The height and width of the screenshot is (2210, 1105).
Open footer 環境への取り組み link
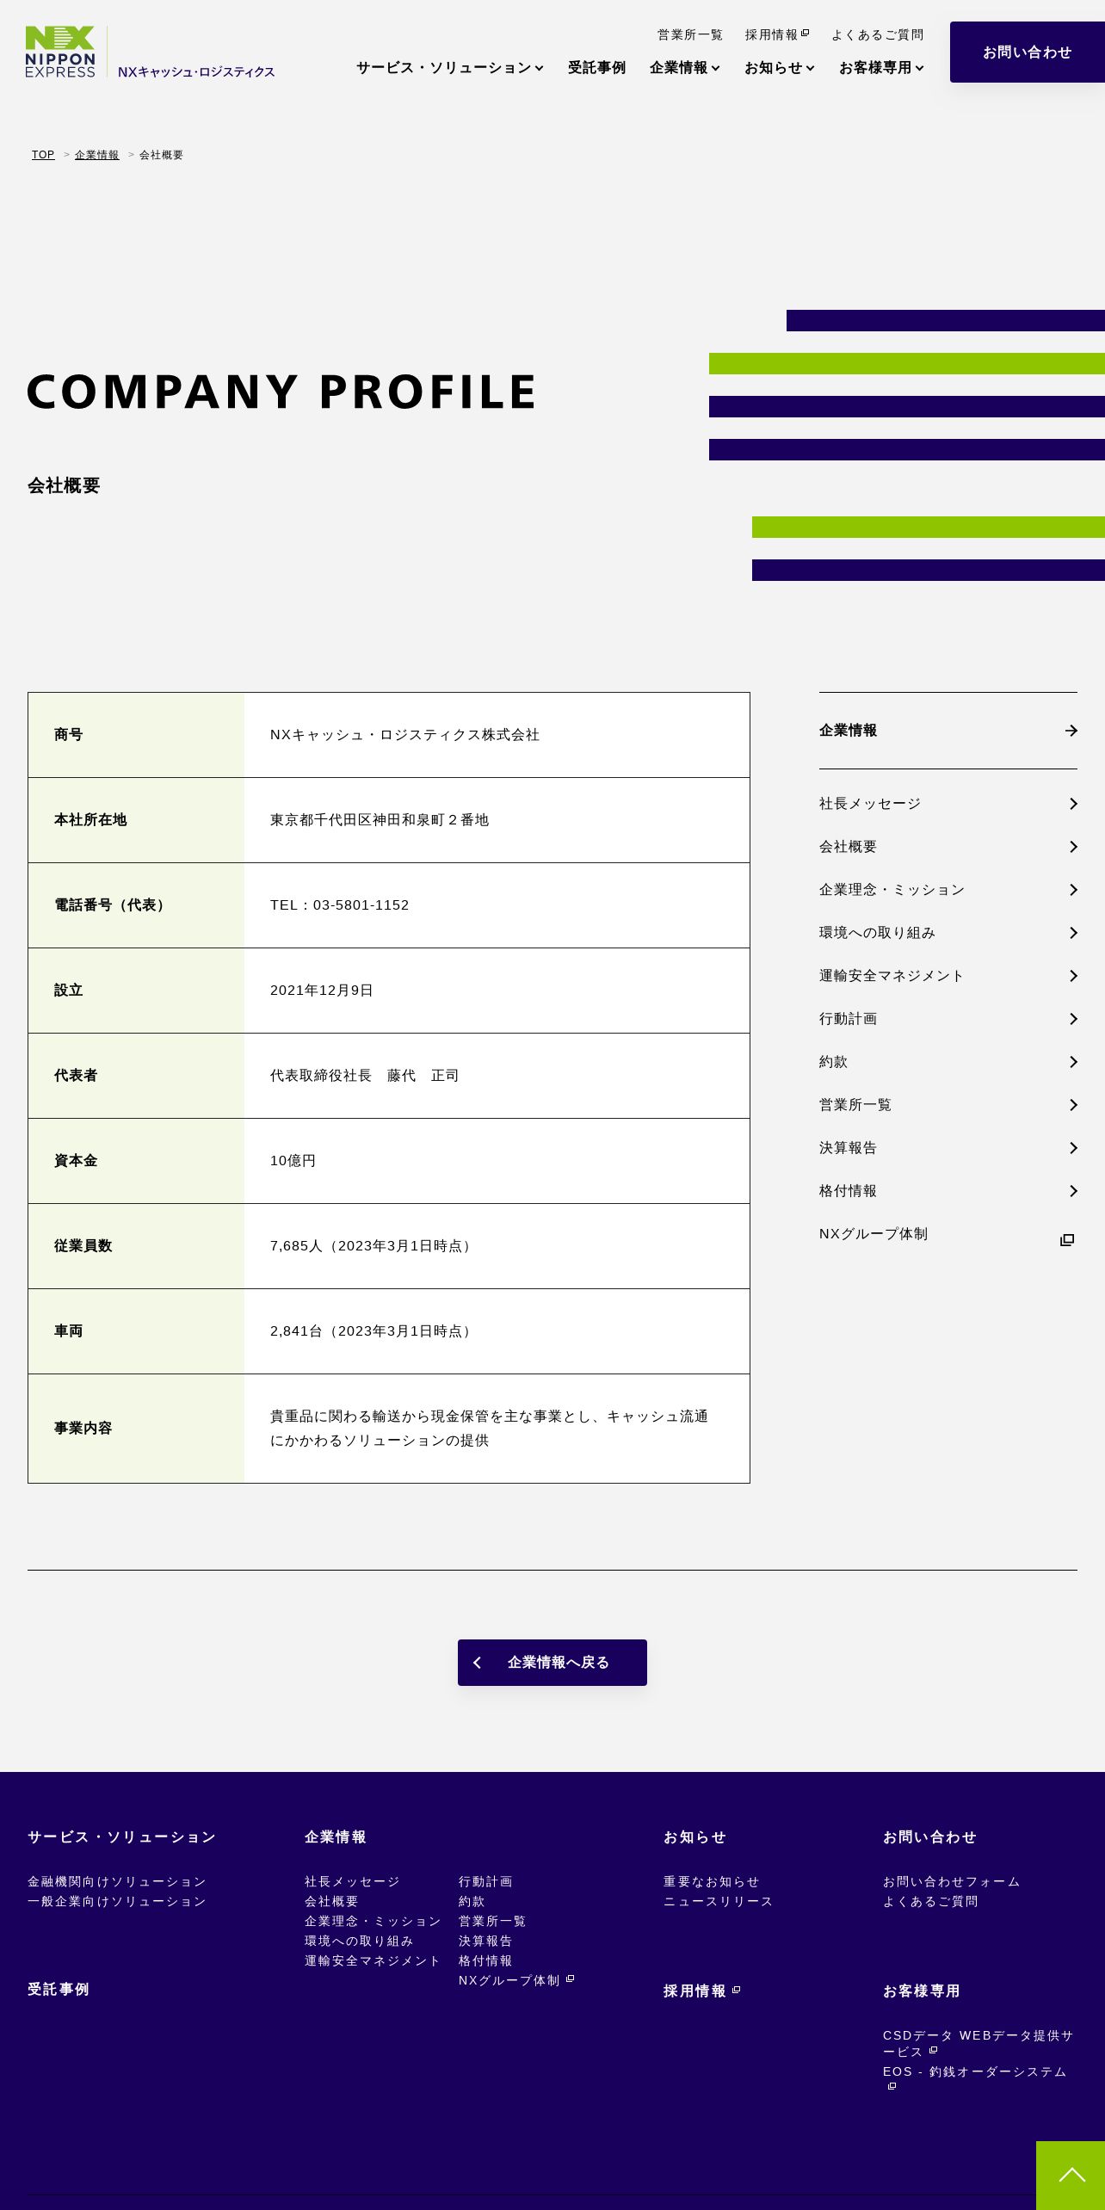pos(359,1941)
